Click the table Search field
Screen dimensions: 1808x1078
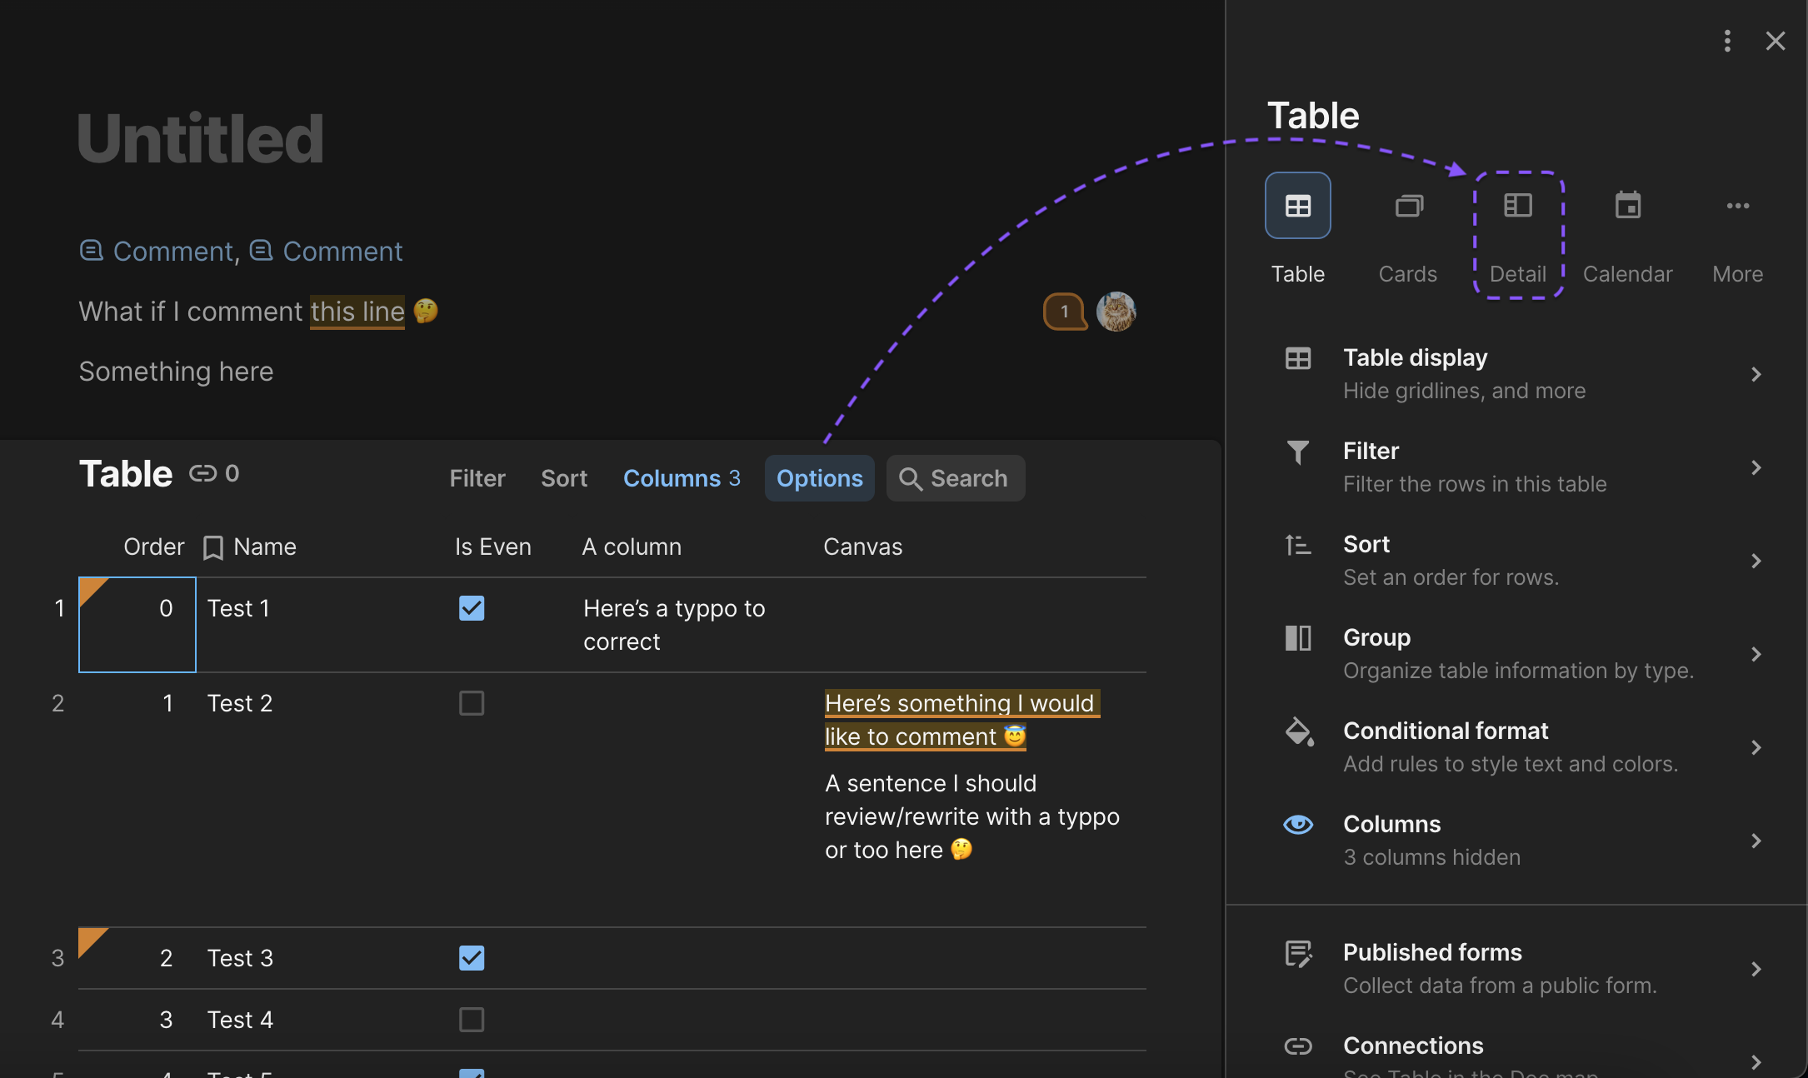[956, 478]
